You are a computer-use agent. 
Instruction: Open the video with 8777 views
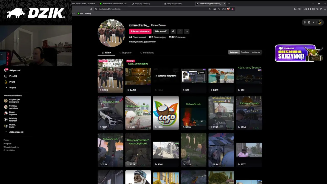point(249,150)
